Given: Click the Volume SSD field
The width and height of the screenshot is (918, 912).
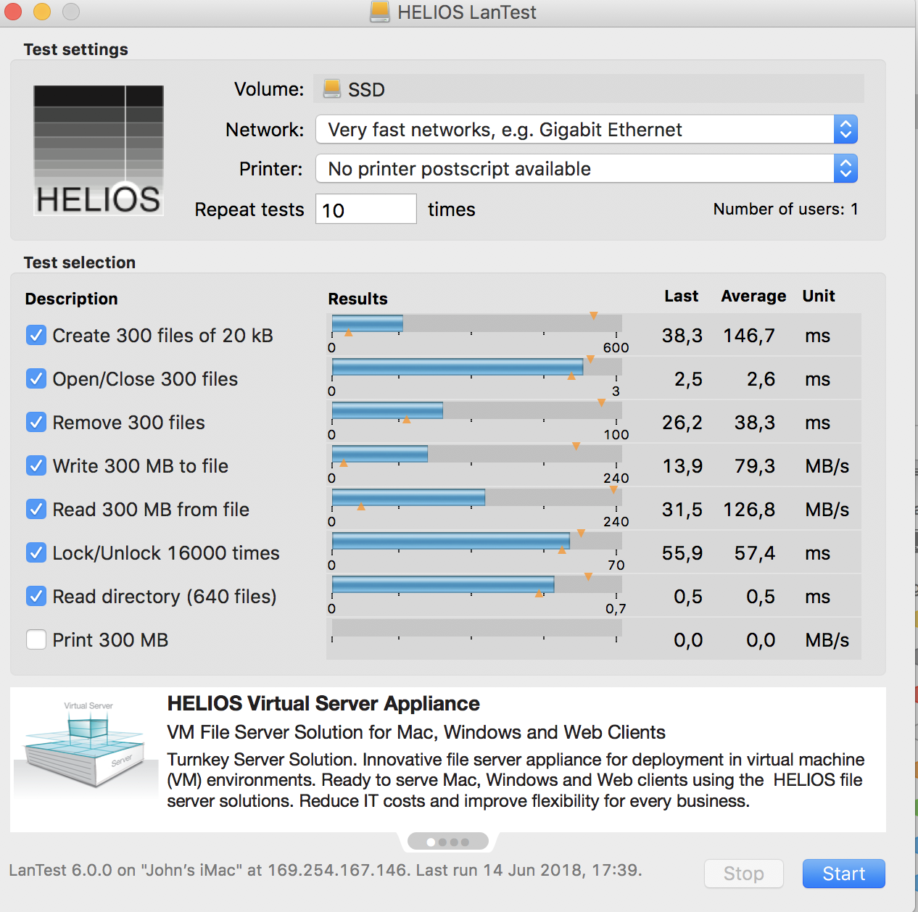Looking at the screenshot, I should point(589,89).
